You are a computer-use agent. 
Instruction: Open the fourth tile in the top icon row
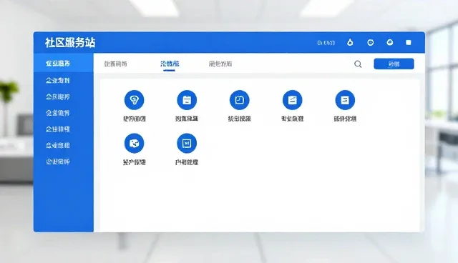click(x=293, y=100)
